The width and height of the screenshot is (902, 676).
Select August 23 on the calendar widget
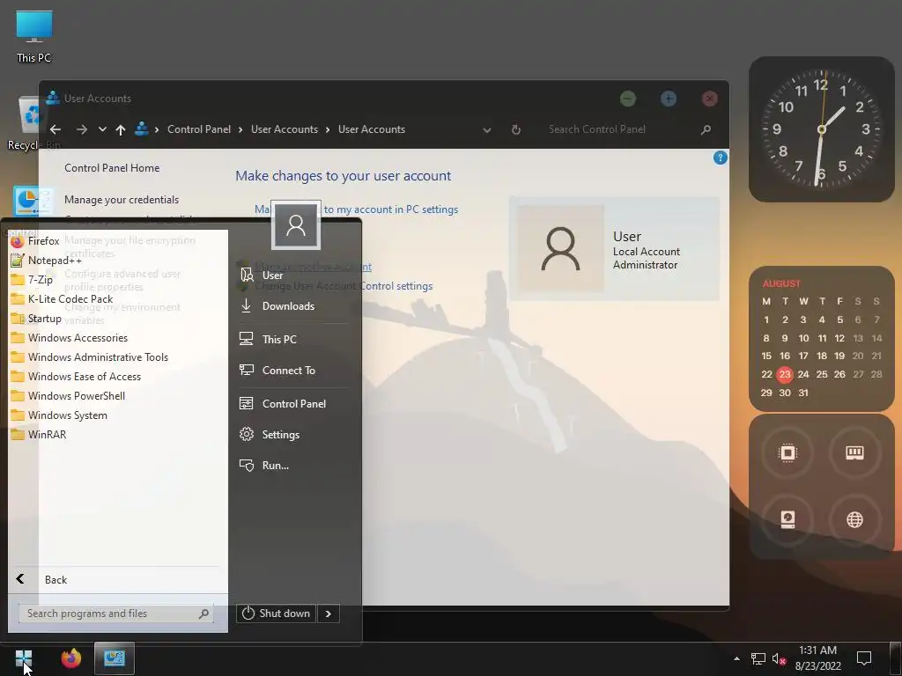[x=785, y=374]
